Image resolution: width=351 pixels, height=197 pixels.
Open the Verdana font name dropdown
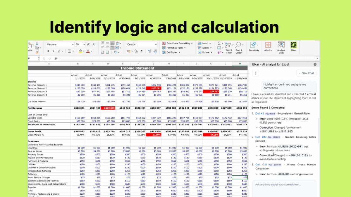coord(60,44)
